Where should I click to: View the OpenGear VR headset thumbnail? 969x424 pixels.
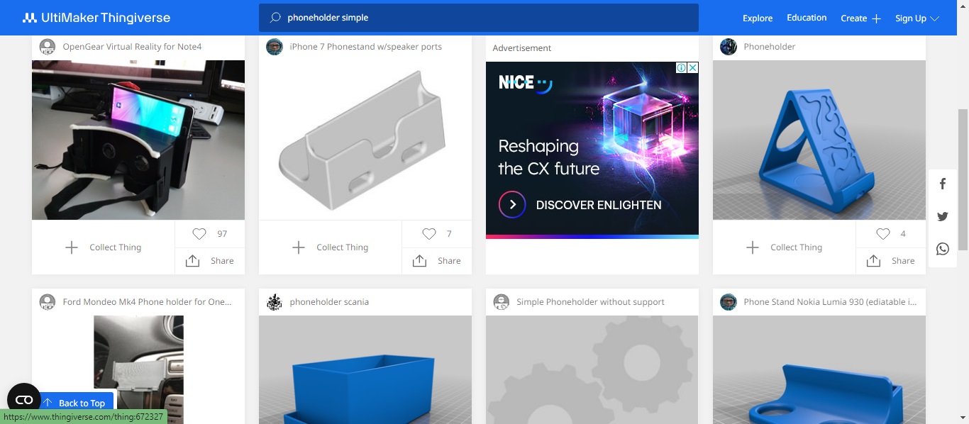pyautogui.click(x=138, y=140)
